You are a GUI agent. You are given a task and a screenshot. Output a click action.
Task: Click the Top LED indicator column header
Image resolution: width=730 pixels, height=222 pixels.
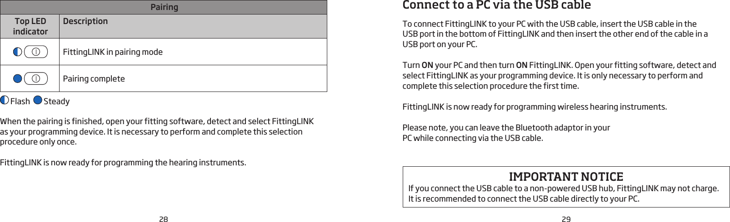[x=30, y=26]
